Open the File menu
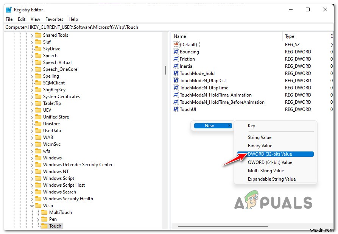The height and width of the screenshot is (234, 338). (9, 19)
